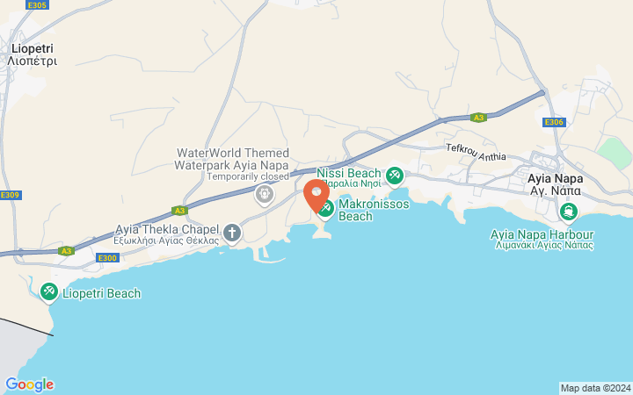The width and height of the screenshot is (633, 395).
Task: Click the Nissi Beach umbrella icon
Action: pos(395,176)
